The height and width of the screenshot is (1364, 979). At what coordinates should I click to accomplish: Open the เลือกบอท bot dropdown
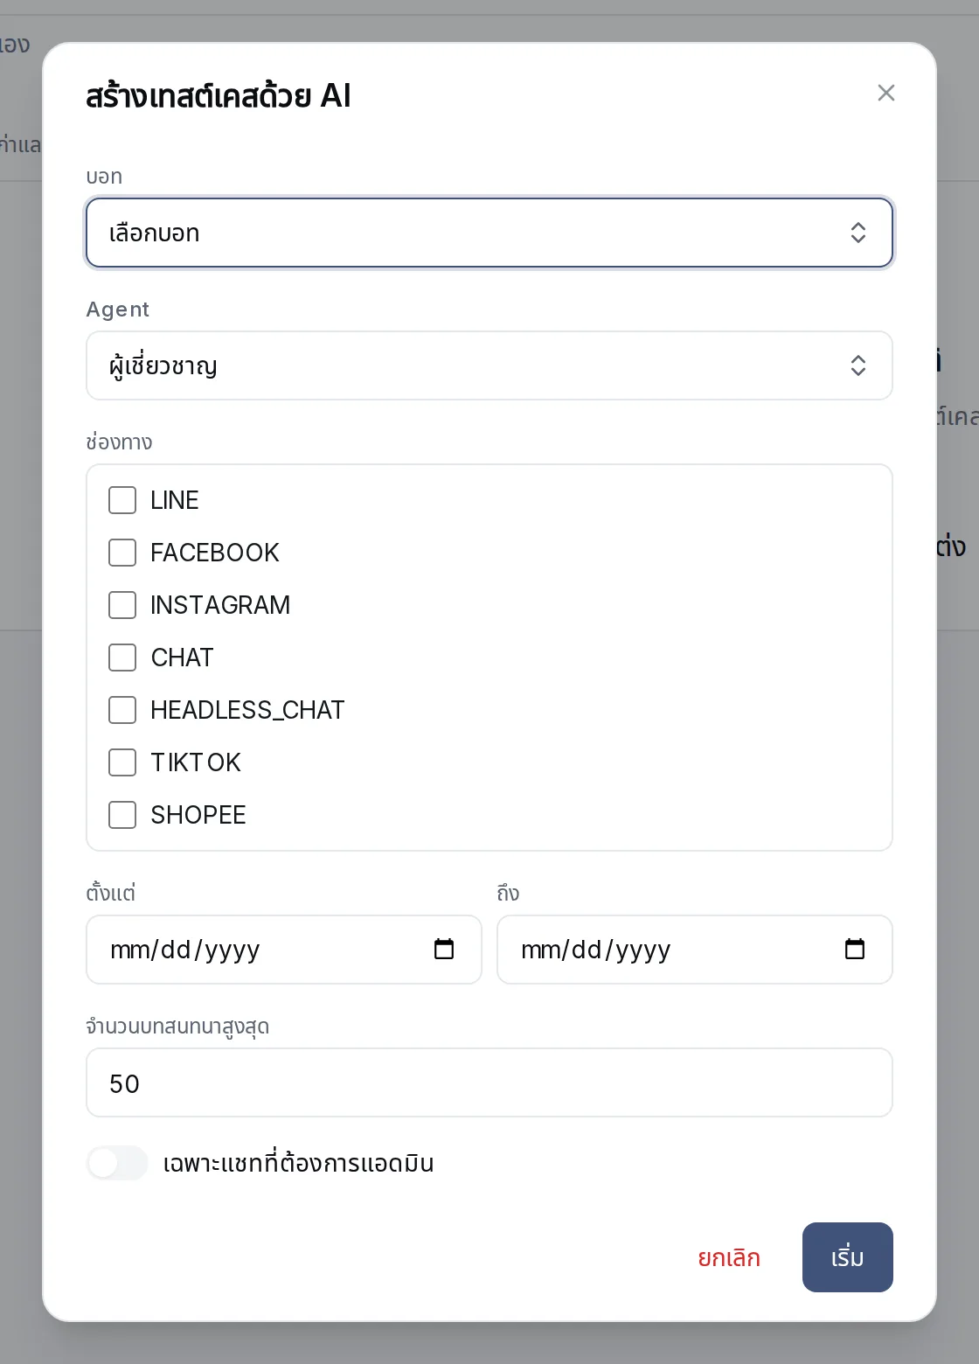point(489,233)
